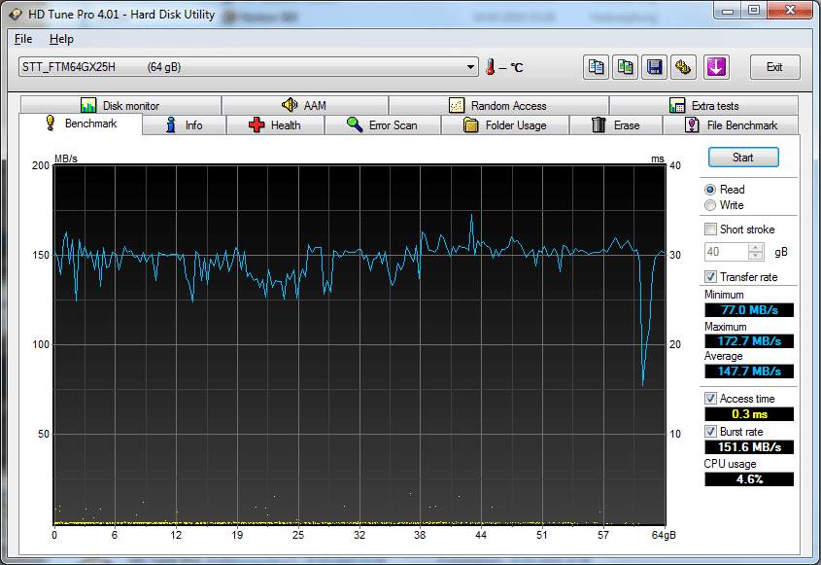The height and width of the screenshot is (565, 821).
Task: Close the HD Tune Pro window
Action: coord(791,11)
